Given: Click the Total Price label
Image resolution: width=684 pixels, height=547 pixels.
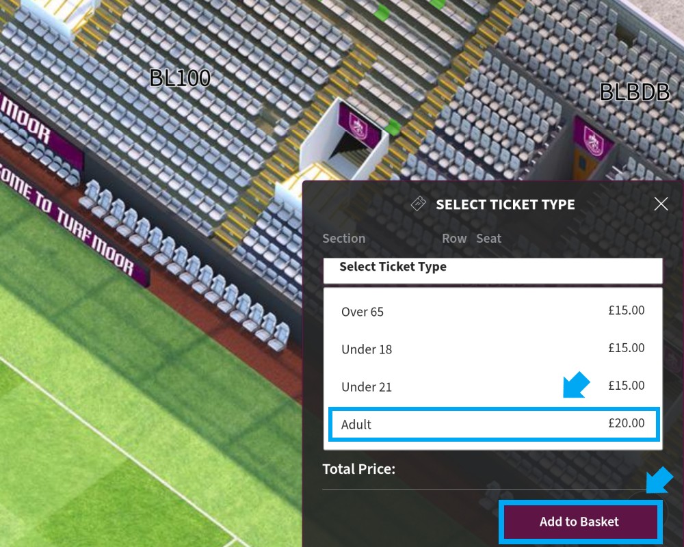Looking at the screenshot, I should click(x=358, y=469).
